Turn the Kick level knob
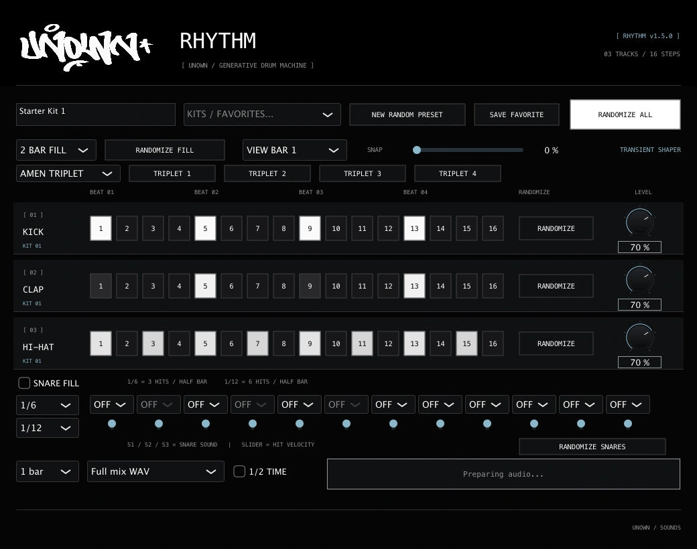 [x=639, y=222]
